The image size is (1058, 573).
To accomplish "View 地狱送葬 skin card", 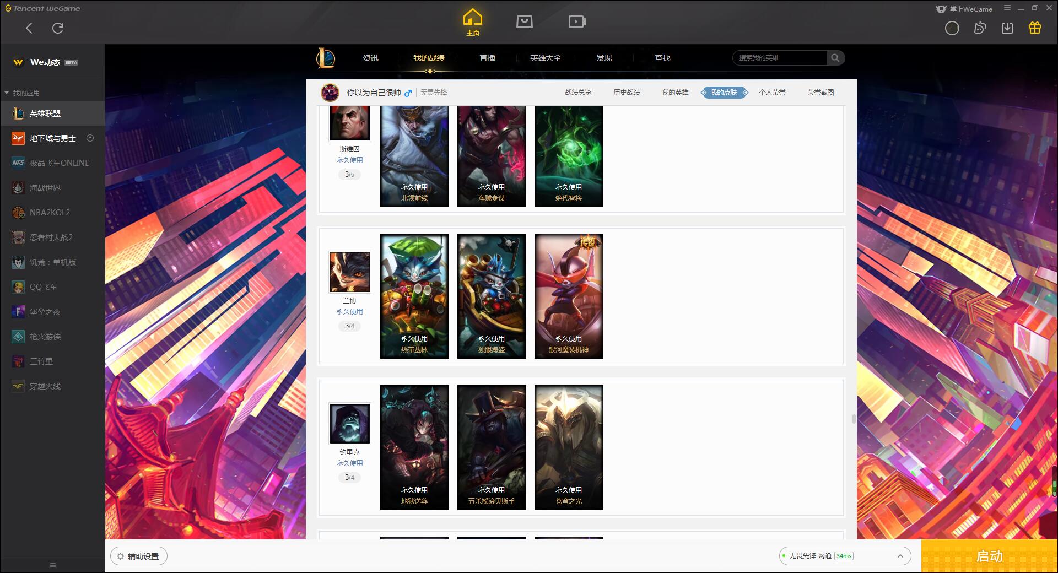I will point(414,447).
